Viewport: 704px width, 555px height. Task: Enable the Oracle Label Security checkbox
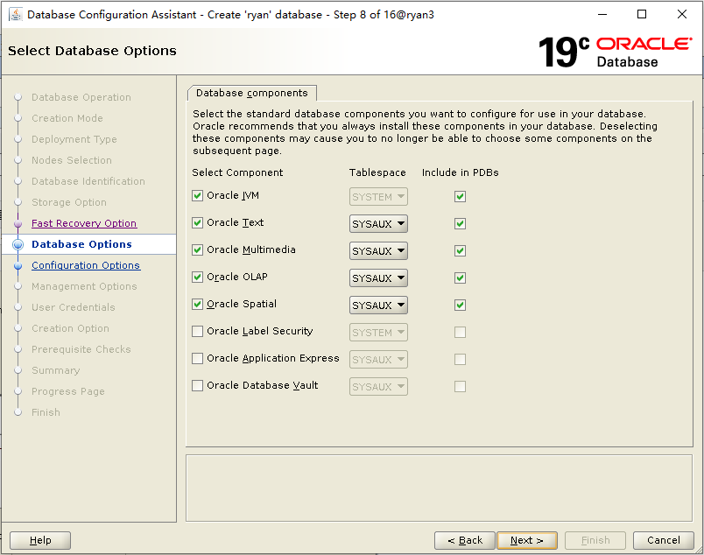pos(197,332)
